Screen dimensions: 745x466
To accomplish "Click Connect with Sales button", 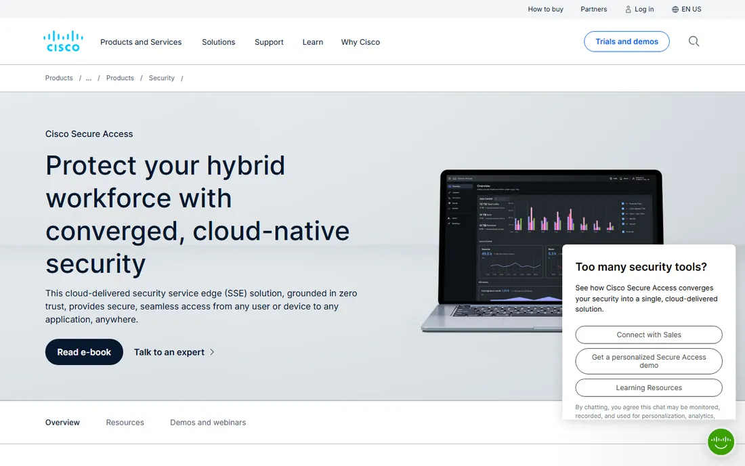I will [649, 335].
